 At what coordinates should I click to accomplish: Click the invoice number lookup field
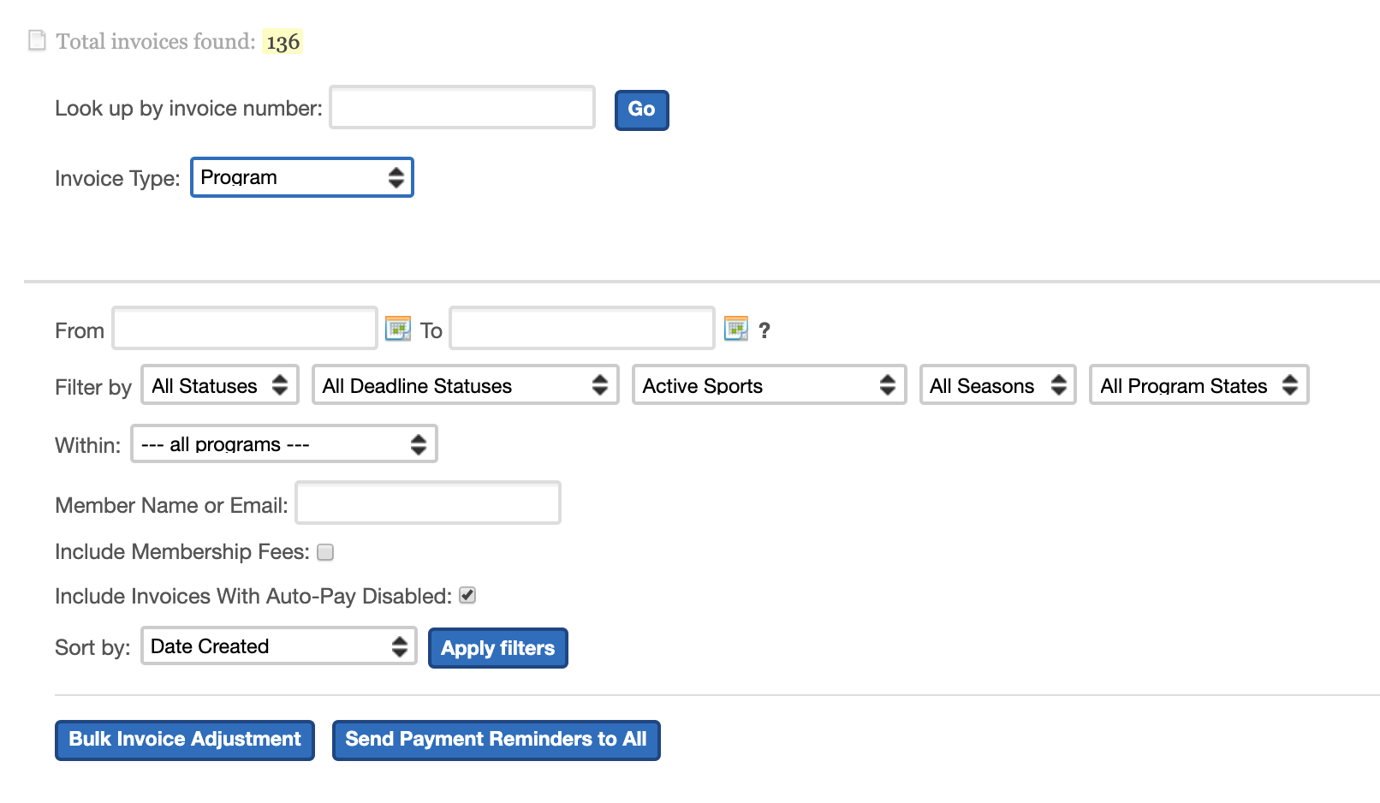pos(461,107)
